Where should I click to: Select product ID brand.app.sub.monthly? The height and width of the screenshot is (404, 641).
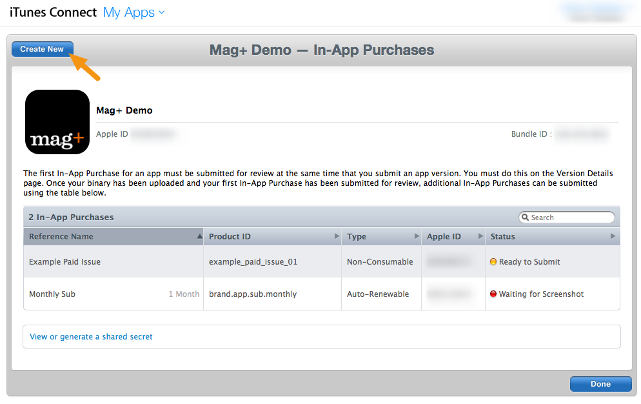click(253, 294)
